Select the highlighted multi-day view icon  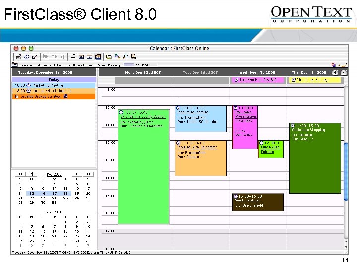[98, 56]
